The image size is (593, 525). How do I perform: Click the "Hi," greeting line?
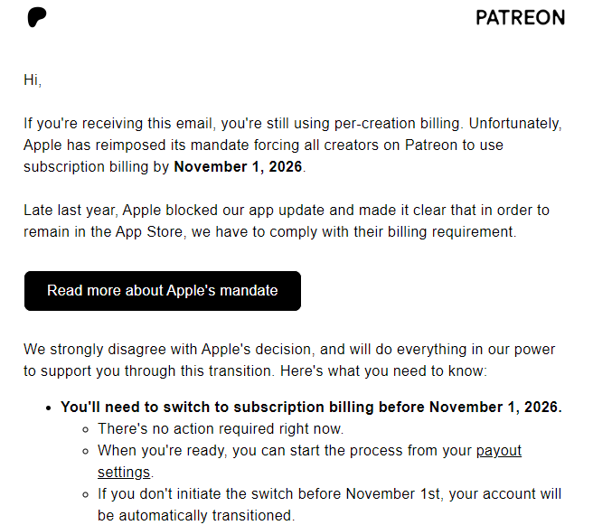coord(33,80)
